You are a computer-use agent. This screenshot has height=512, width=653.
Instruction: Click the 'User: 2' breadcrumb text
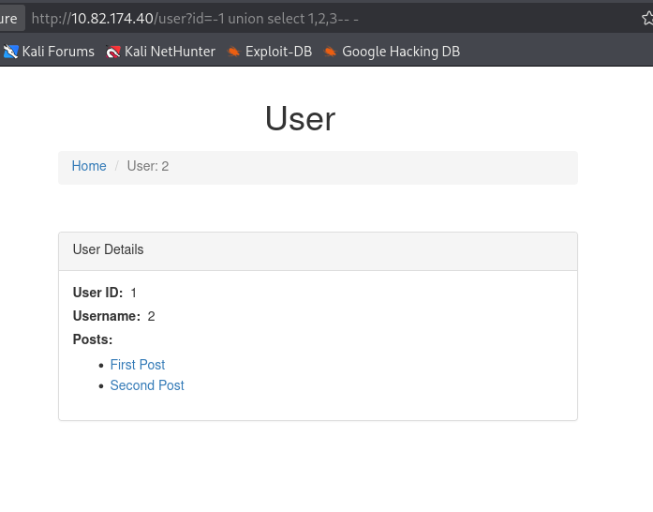148,166
